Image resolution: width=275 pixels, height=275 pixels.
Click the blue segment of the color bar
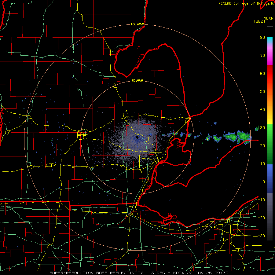(x=270, y=179)
